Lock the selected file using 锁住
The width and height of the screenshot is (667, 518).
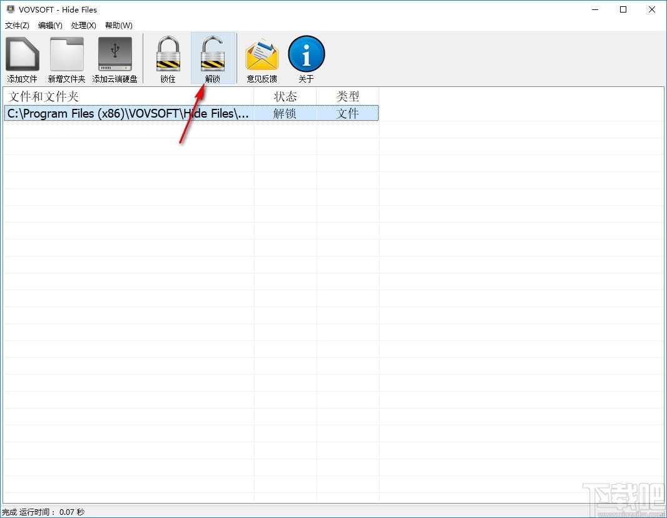167,59
